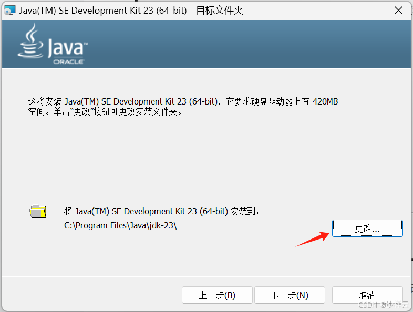
Task: Click the 420MB disk space description text
Action: 183,107
